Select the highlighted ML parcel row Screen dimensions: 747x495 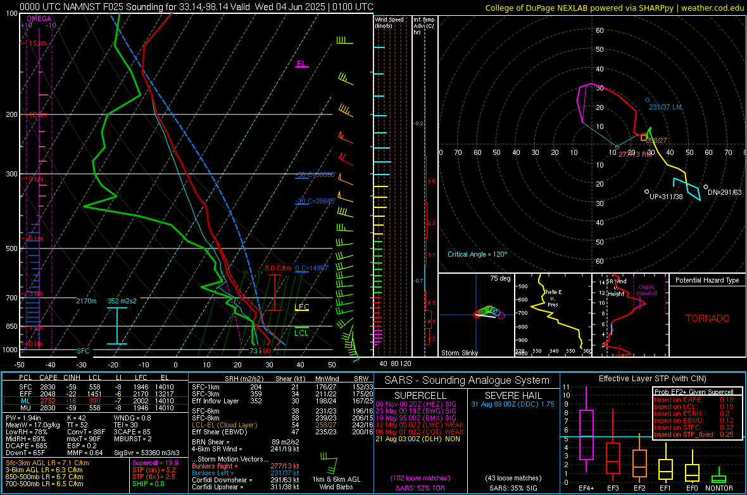point(96,401)
